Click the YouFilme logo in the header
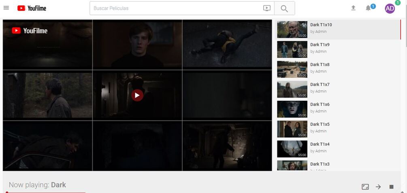This screenshot has width=407, height=193. point(32,8)
